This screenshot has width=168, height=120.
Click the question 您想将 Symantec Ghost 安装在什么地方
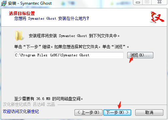point(51,18)
